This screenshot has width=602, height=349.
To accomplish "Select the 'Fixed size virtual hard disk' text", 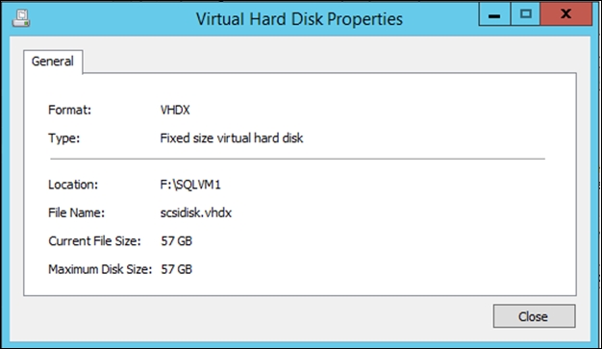I will point(232,138).
